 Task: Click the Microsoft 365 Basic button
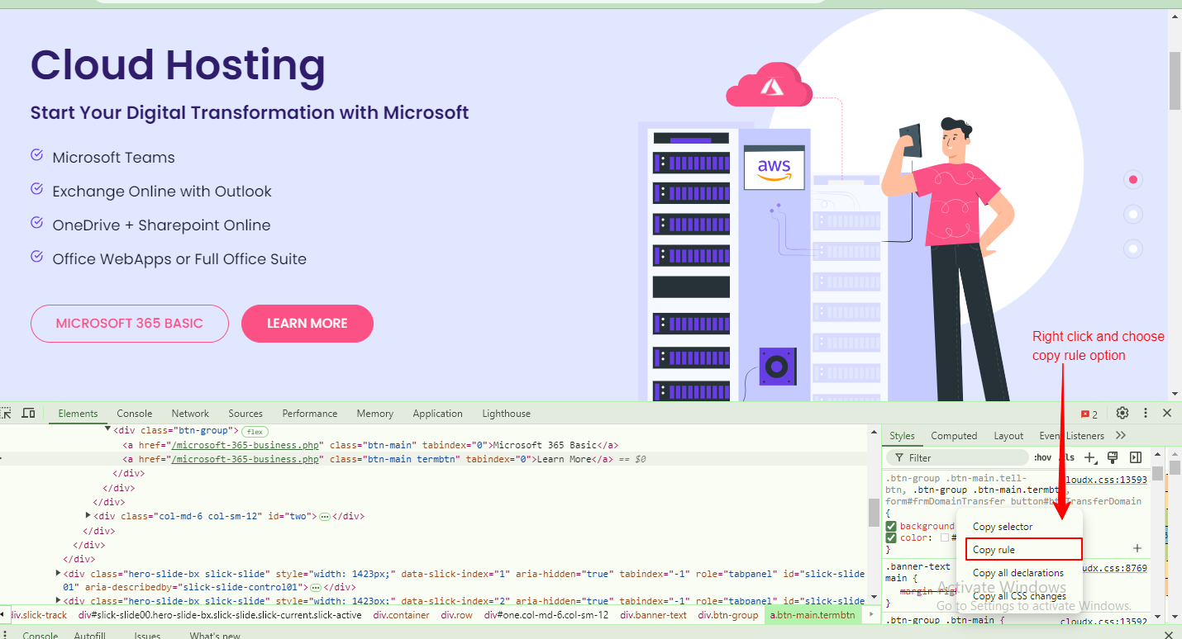click(129, 324)
